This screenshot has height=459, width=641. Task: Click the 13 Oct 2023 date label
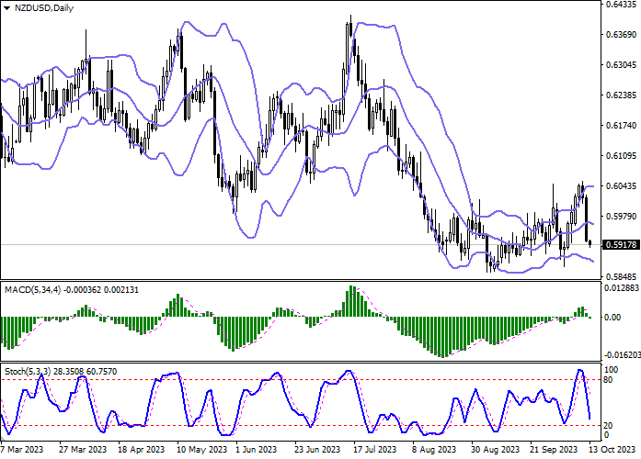pyautogui.click(x=612, y=450)
